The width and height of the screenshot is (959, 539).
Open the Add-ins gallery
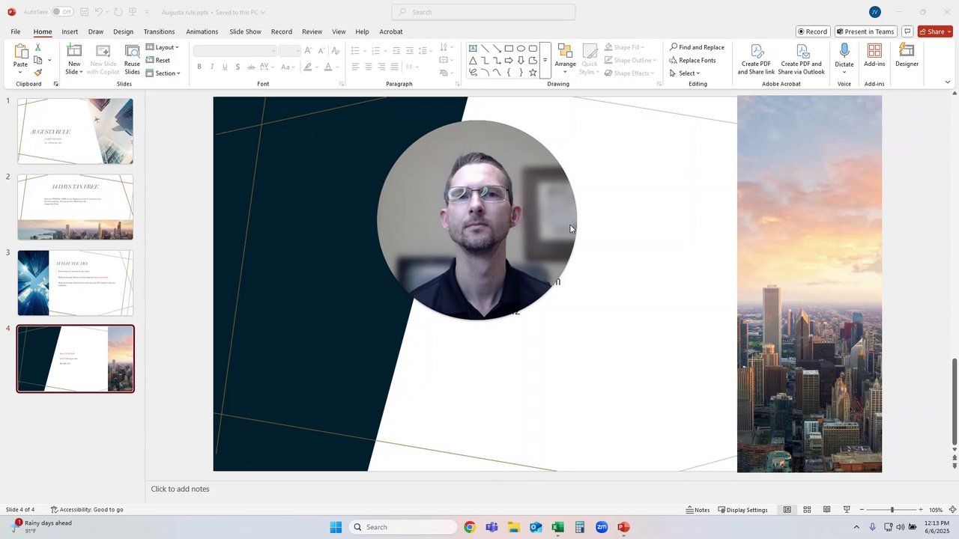click(x=874, y=55)
